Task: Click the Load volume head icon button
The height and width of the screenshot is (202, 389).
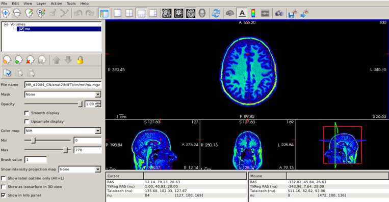Action: point(7,60)
